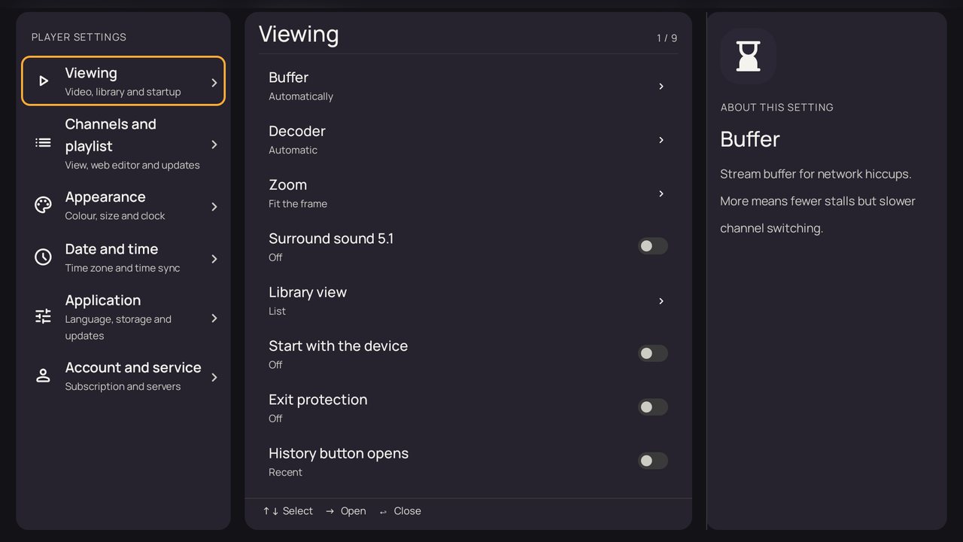Open Account and service category

point(123,376)
